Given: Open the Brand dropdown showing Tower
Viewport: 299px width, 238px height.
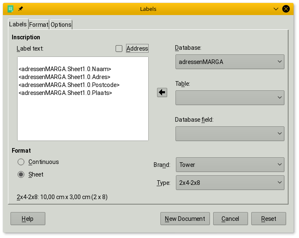Looking at the screenshot, I should pos(229,165).
